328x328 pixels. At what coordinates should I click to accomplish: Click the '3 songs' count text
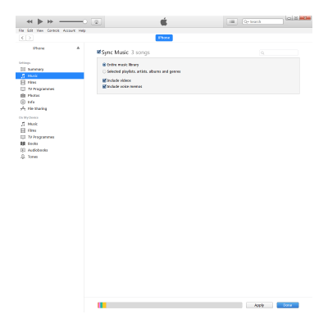tap(140, 52)
